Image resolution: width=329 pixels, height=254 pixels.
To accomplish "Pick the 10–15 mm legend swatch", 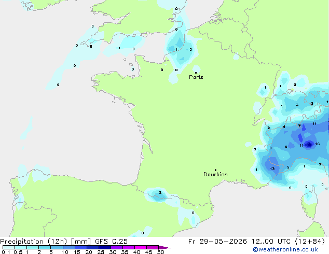I will pos(69,247).
